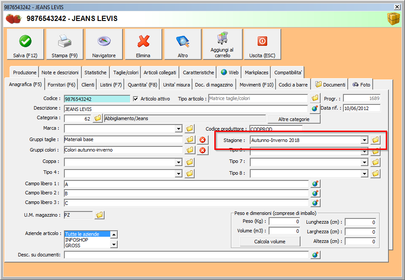Click the package box icon in header

coord(393,19)
